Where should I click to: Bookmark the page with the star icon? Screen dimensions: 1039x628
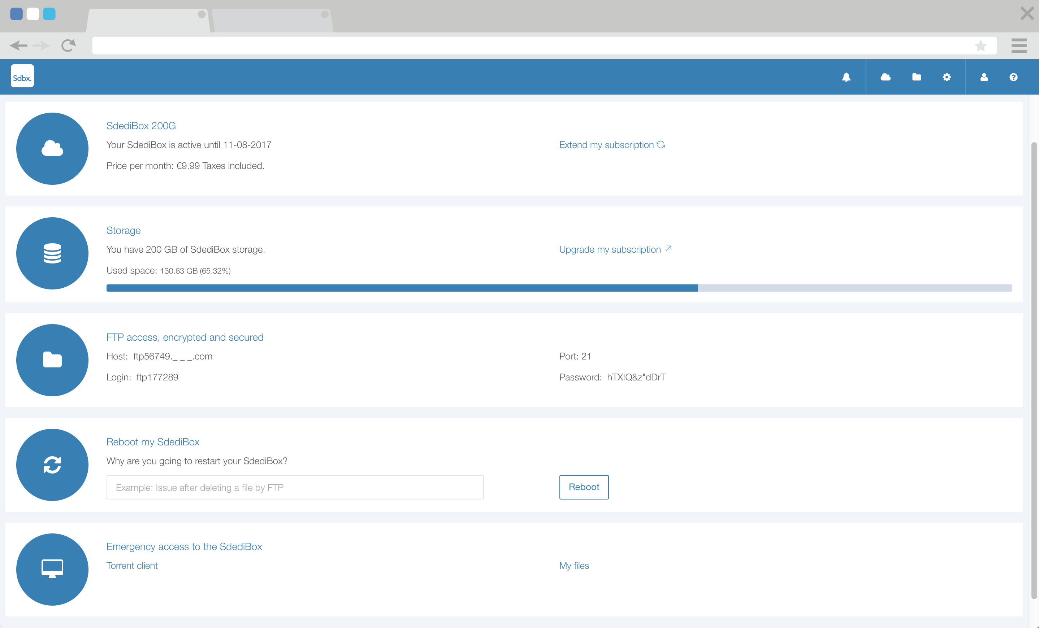[980, 45]
